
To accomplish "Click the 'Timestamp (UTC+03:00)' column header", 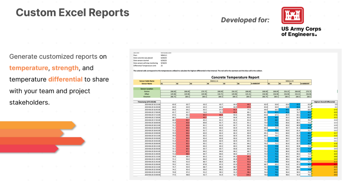I will point(147,102).
